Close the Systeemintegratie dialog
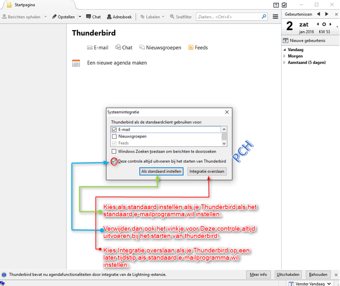This screenshot has height=286, width=340. pyautogui.click(x=227, y=112)
